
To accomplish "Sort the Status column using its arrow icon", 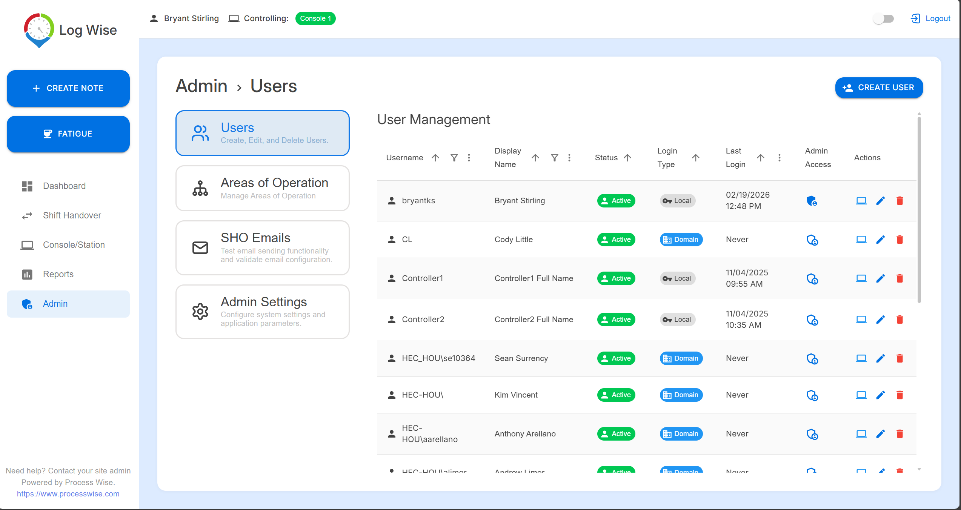I will pos(627,158).
